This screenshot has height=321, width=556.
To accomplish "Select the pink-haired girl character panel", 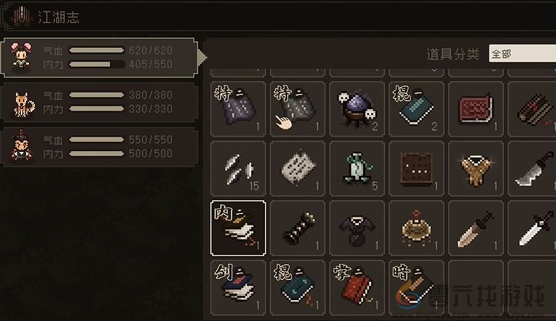I will (x=99, y=58).
